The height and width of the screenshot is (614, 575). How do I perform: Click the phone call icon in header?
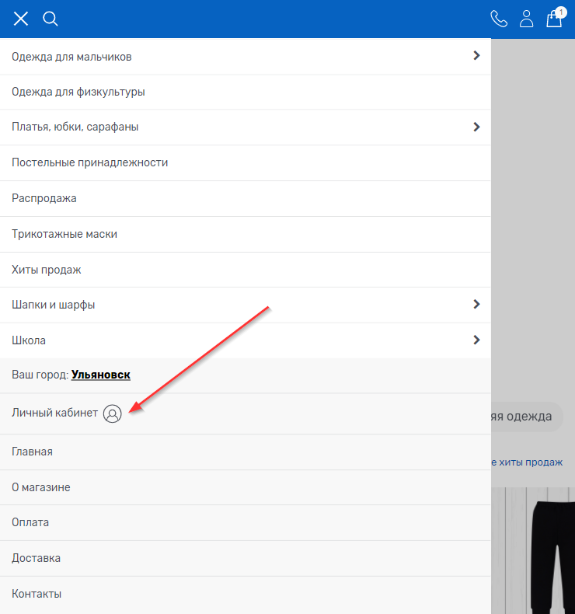499,19
